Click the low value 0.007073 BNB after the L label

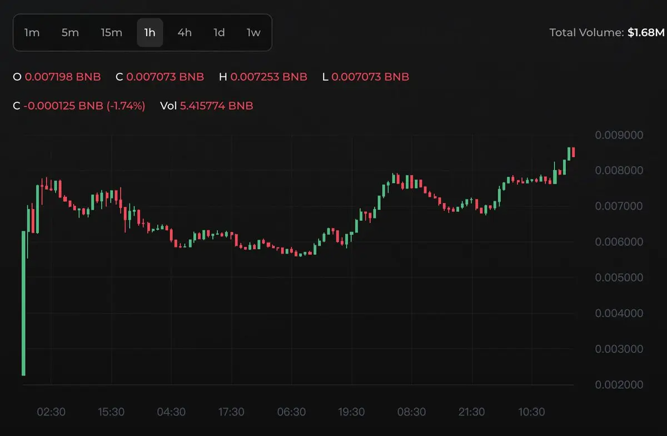pyautogui.click(x=370, y=77)
